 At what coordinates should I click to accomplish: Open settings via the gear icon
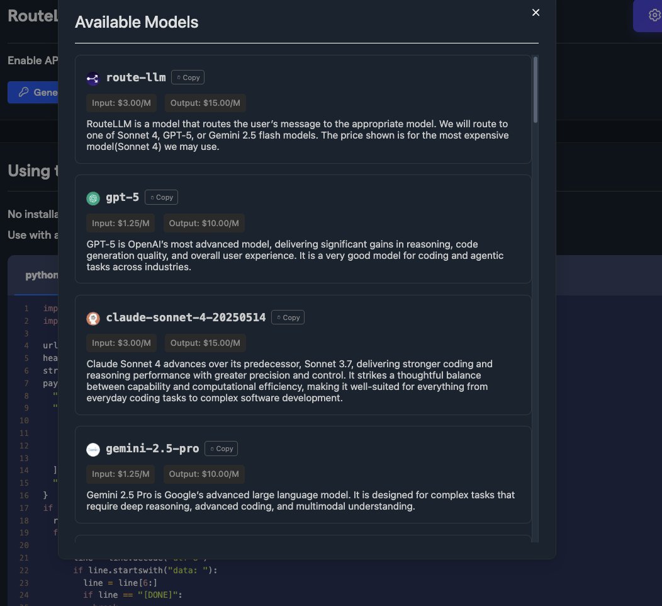coord(654,15)
